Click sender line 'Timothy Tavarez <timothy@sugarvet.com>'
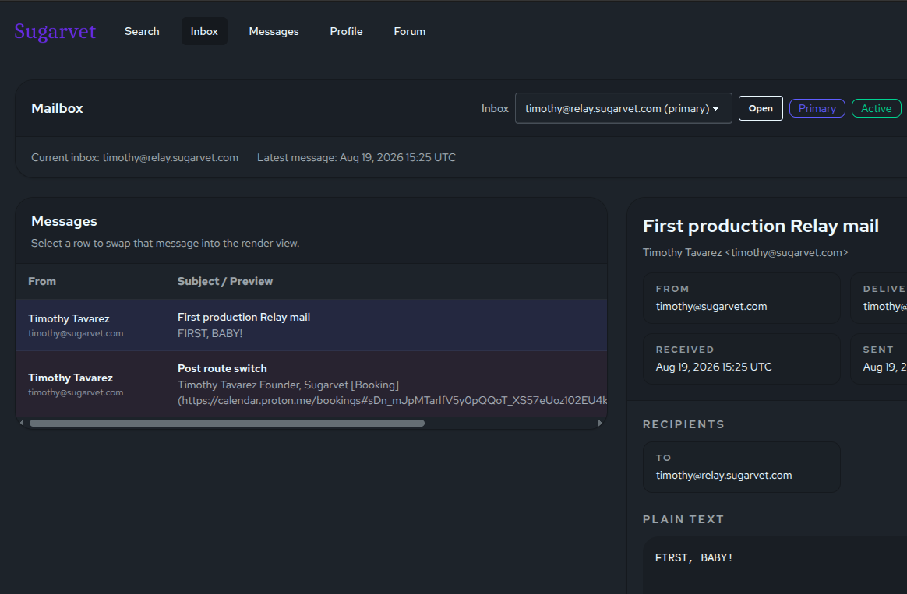 (x=746, y=252)
